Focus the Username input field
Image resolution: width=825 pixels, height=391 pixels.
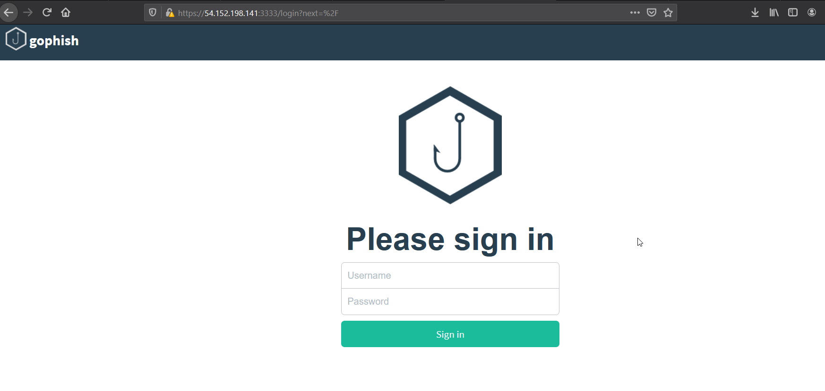[450, 275]
